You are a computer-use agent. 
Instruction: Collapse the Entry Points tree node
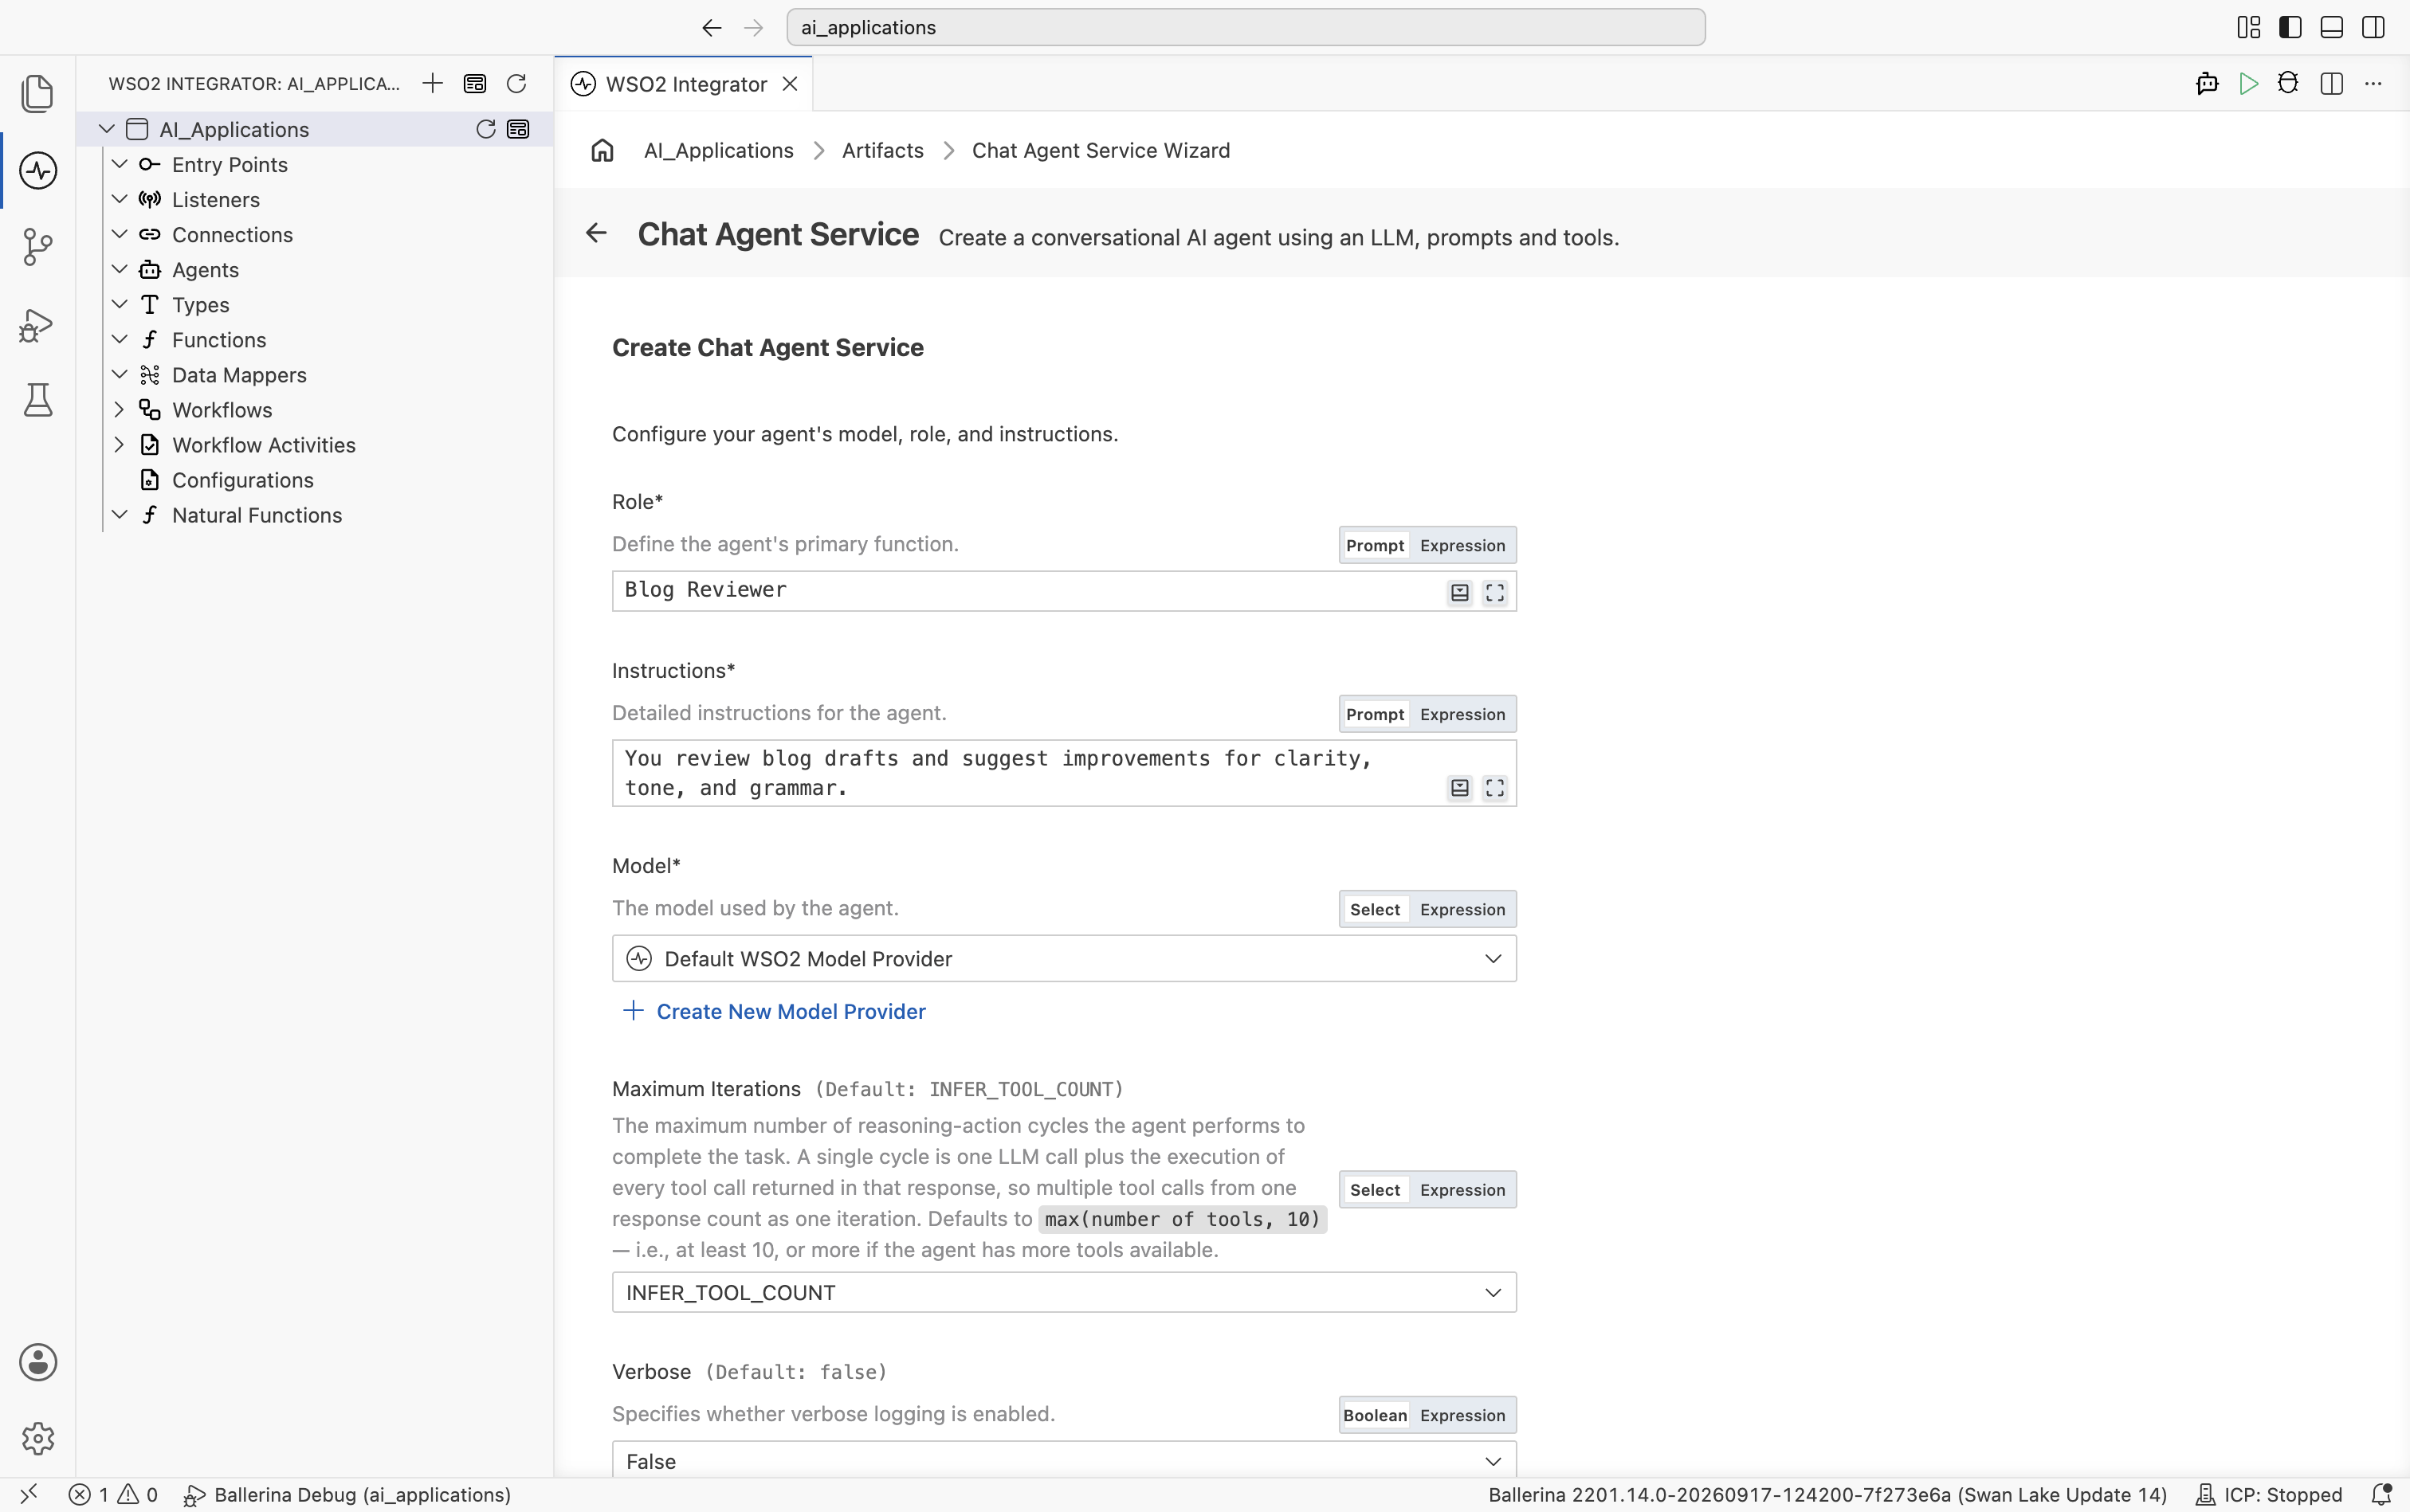(x=119, y=165)
